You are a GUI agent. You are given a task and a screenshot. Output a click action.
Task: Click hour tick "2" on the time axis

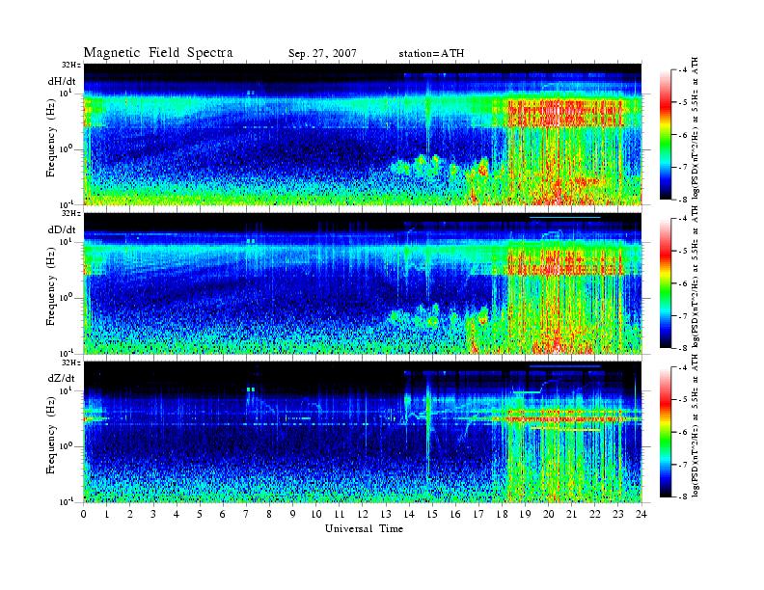[x=130, y=514]
